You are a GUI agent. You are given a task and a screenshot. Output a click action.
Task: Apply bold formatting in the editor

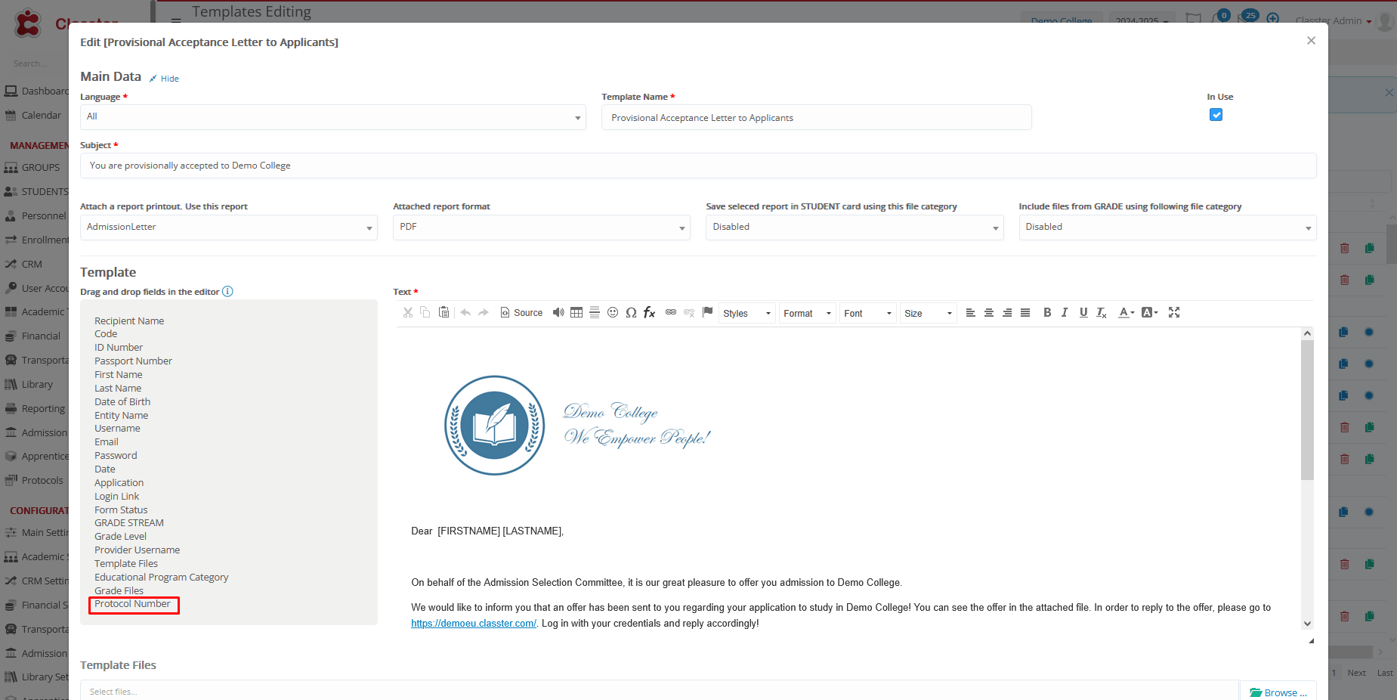[1047, 313]
